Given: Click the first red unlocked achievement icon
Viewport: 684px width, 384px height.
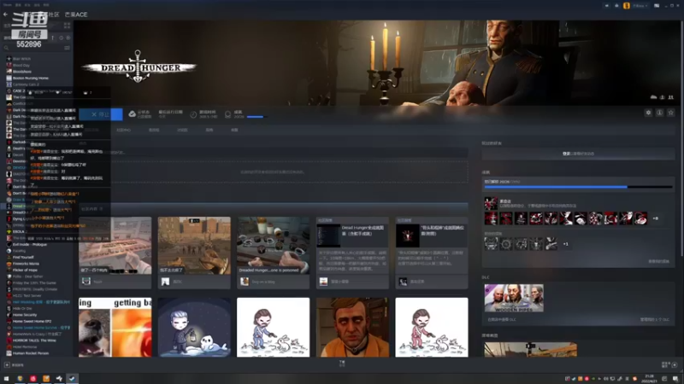Looking at the screenshot, I should [491, 218].
